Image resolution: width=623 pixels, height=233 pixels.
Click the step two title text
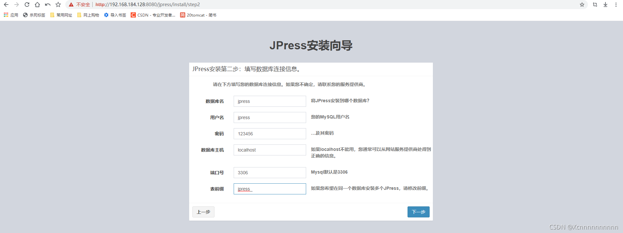pos(246,69)
